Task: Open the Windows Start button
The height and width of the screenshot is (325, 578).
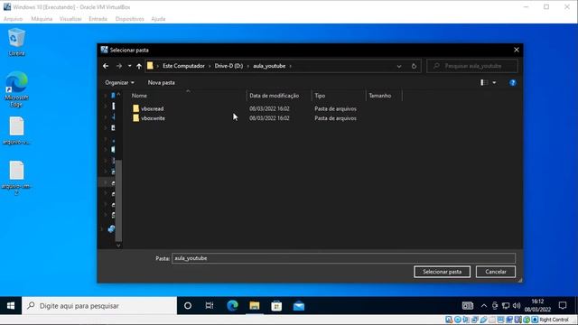Action: click(11, 306)
